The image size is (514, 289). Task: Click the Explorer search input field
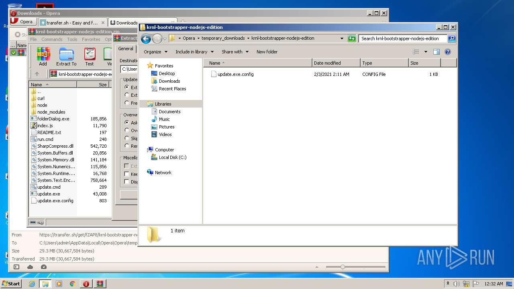tap(403, 39)
